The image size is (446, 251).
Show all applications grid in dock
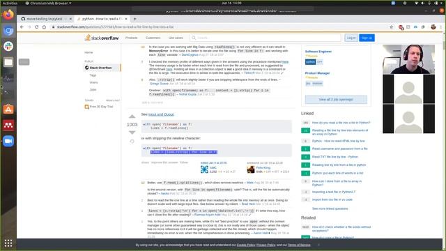pyautogui.click(x=8, y=243)
